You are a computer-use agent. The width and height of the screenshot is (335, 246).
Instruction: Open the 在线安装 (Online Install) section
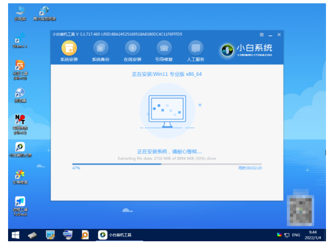[132, 51]
